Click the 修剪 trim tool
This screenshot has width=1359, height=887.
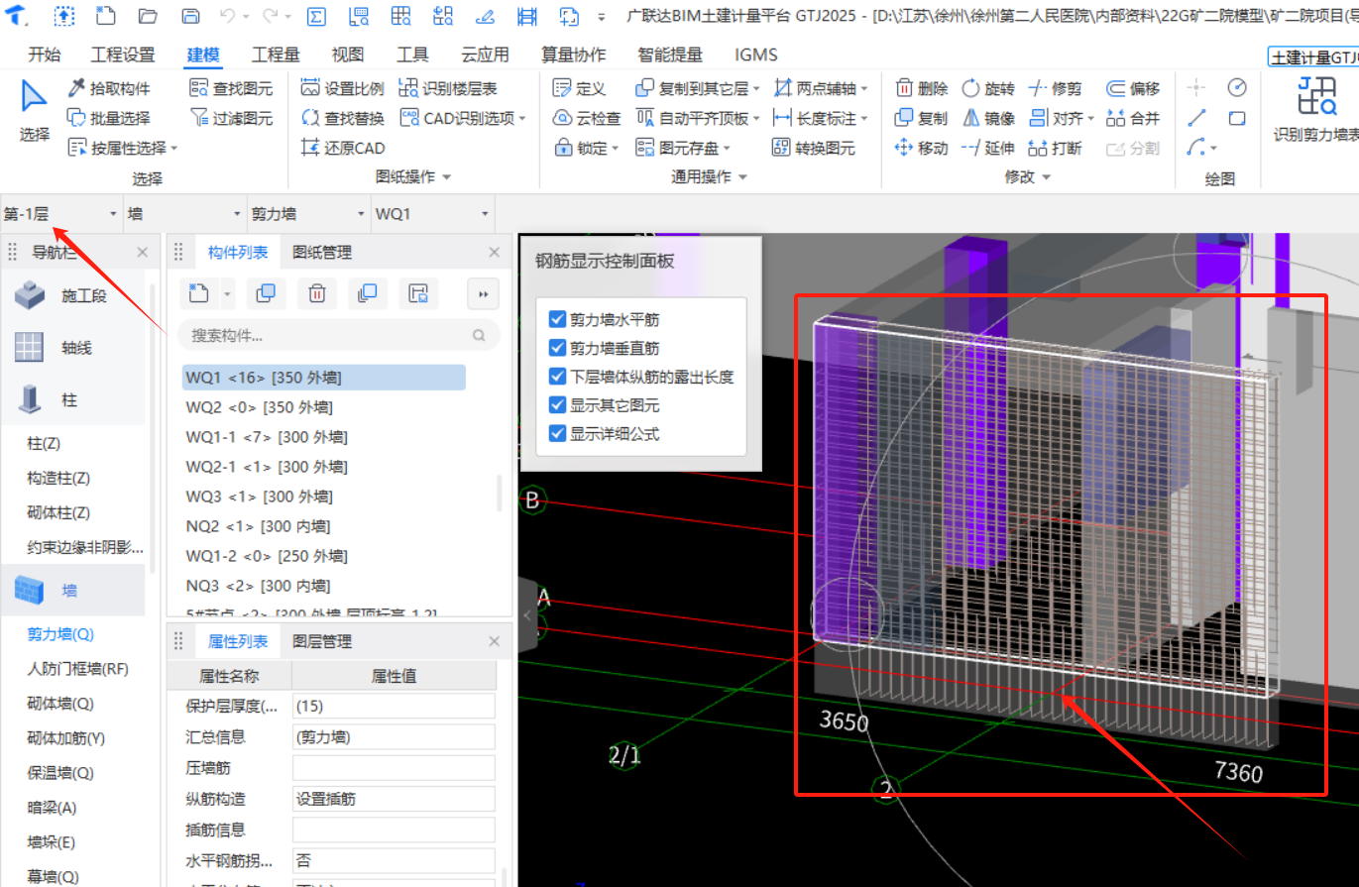click(1056, 88)
